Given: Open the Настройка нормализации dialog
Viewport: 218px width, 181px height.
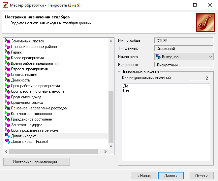Looking at the screenshot, I should click(x=37, y=162).
